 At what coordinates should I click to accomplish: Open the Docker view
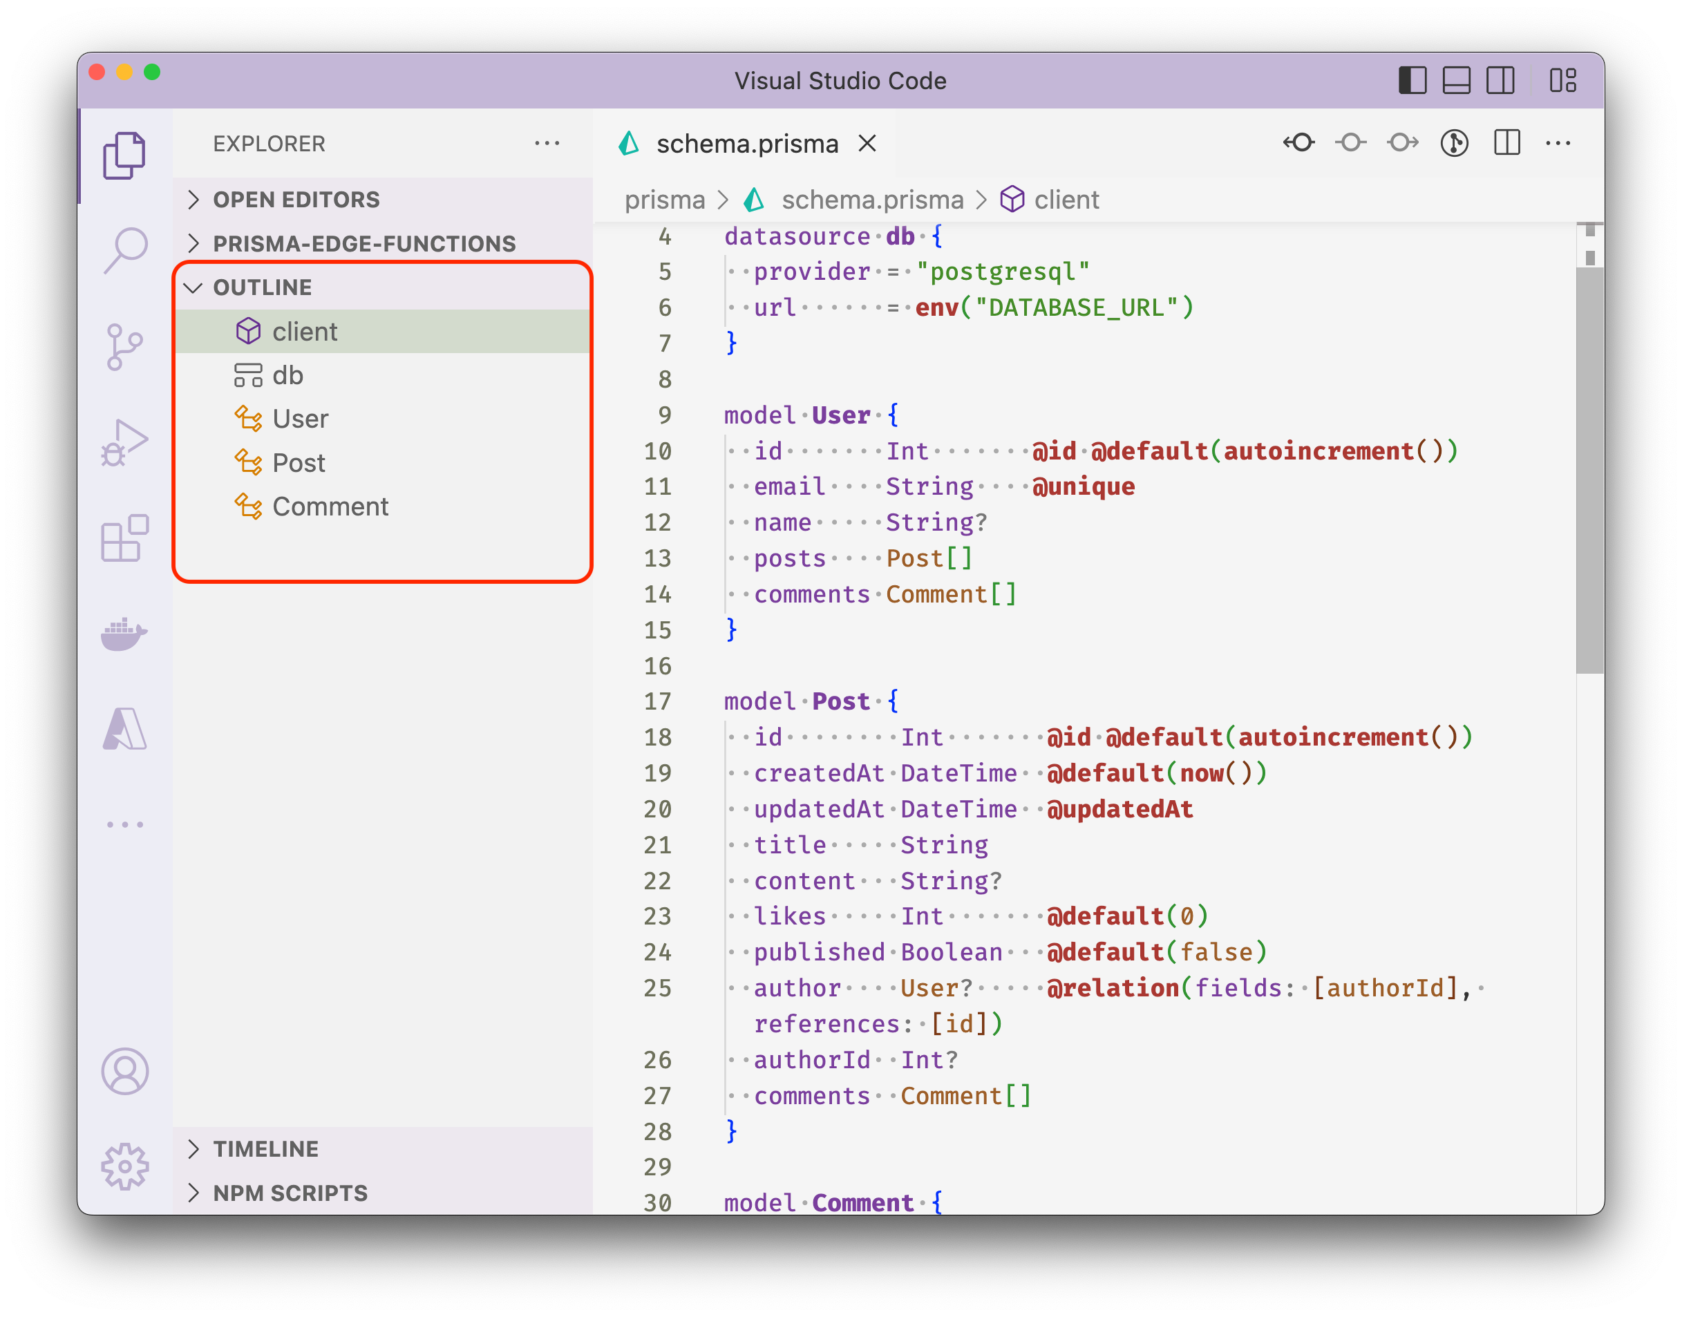click(x=125, y=634)
